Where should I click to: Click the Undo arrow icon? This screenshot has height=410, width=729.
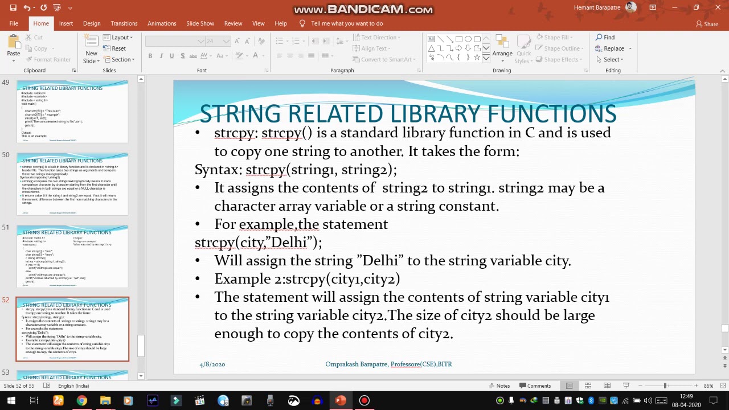click(27, 8)
